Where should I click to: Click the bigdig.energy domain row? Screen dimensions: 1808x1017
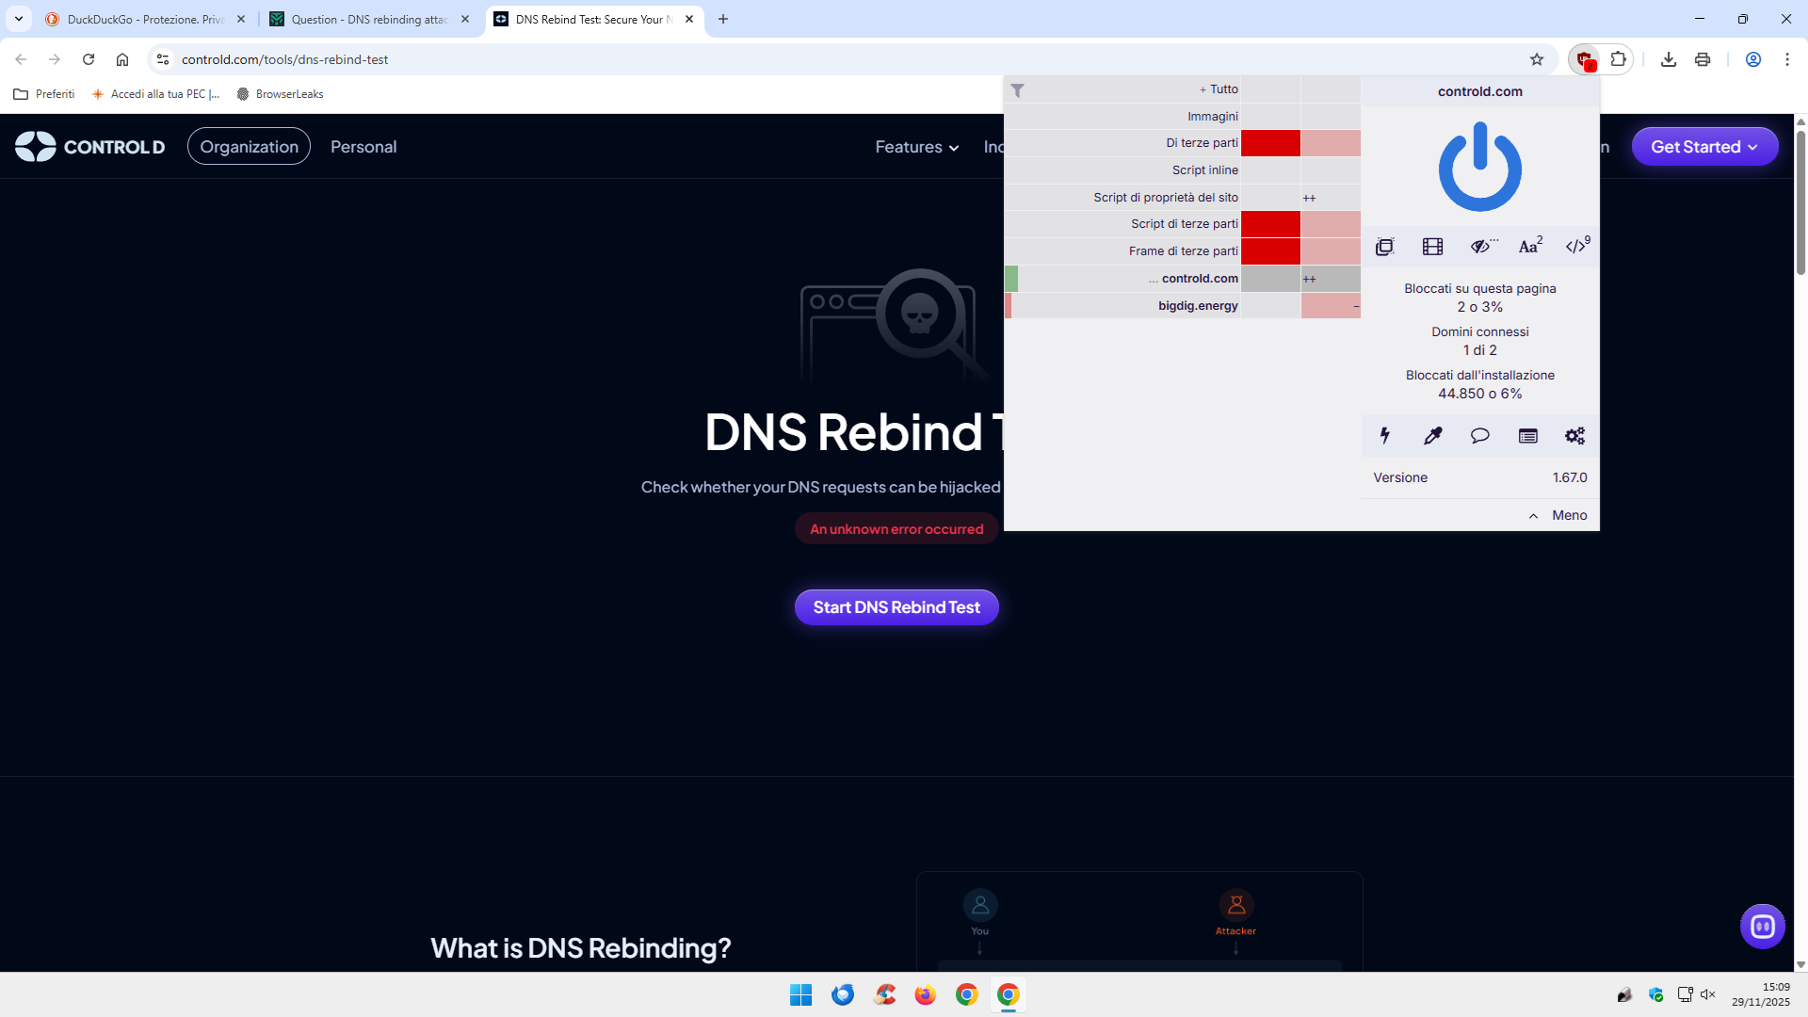[1198, 306]
